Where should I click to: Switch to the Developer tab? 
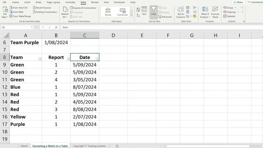(x=120, y=2)
